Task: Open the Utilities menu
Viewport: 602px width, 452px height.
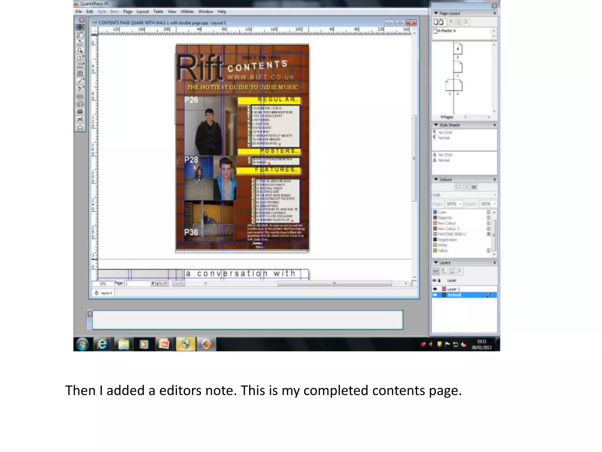Action: click(187, 12)
